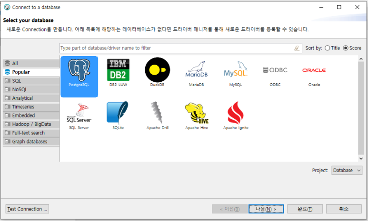The width and height of the screenshot is (368, 221).
Task: Sort database list by Score
Action: pos(352,48)
